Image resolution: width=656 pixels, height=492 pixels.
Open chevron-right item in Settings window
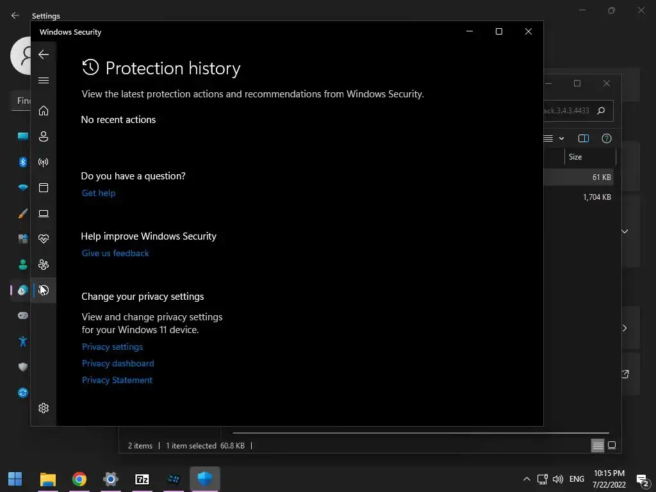click(x=625, y=328)
